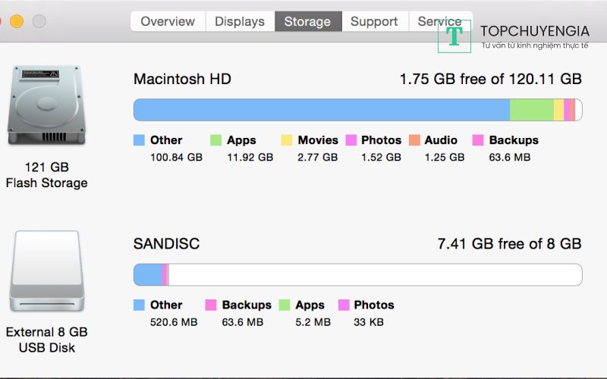Click green Apps swatch under Macintosh HD

click(x=215, y=140)
